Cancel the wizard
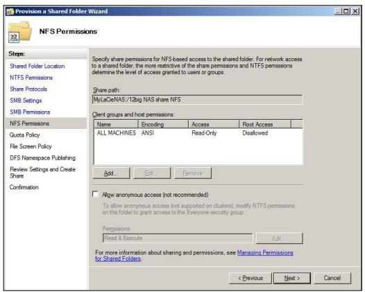This screenshot has height=292, width=365. click(332, 278)
